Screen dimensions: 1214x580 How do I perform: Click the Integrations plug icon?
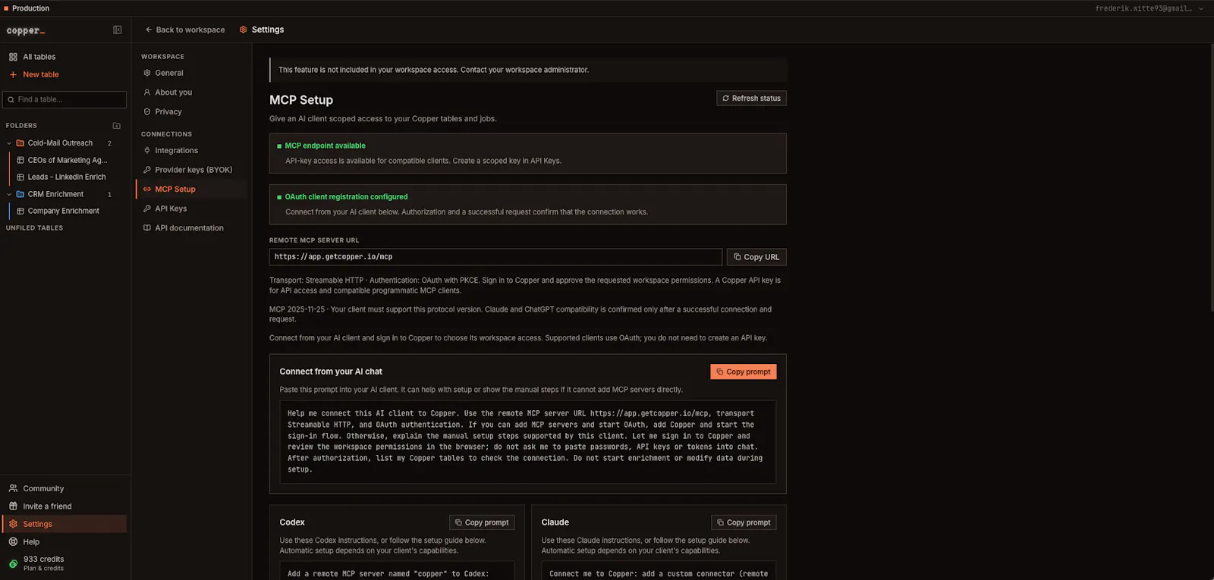tap(147, 150)
